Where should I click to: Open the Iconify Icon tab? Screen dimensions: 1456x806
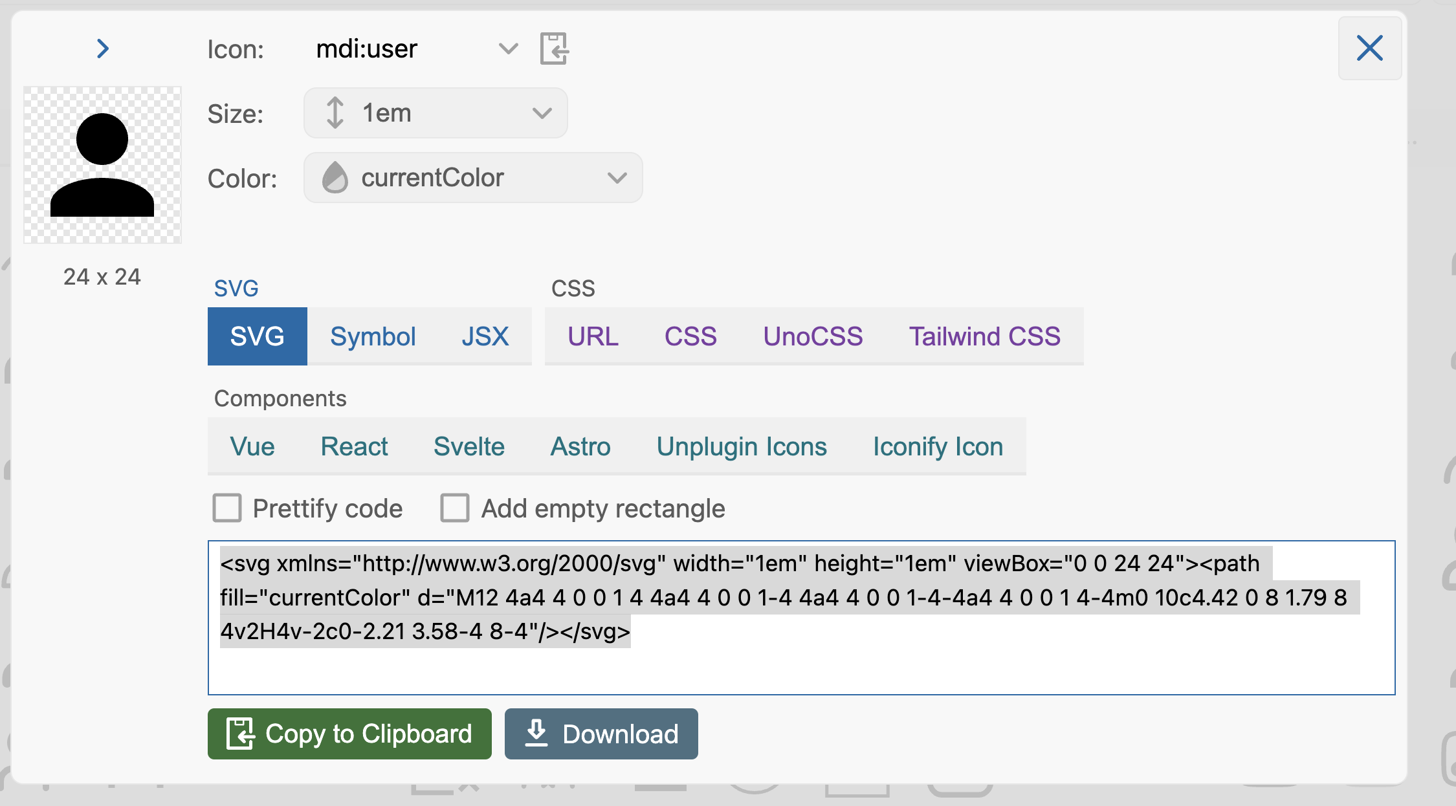(938, 446)
